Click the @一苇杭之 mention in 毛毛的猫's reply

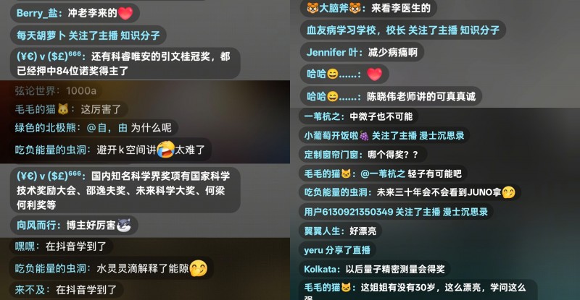(383, 173)
